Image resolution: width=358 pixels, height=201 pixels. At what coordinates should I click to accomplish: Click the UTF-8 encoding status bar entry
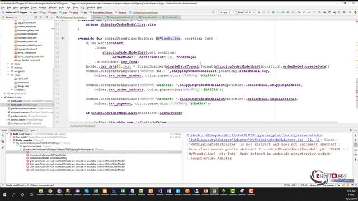click(304, 185)
